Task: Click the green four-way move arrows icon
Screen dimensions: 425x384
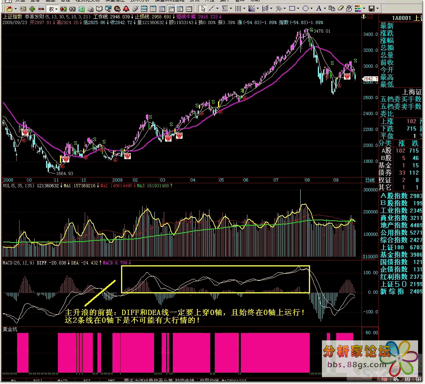Action: (x=32, y=9)
